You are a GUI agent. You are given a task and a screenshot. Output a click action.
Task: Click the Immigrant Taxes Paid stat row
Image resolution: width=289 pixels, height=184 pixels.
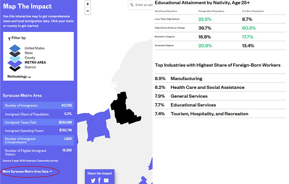pyautogui.click(x=38, y=122)
